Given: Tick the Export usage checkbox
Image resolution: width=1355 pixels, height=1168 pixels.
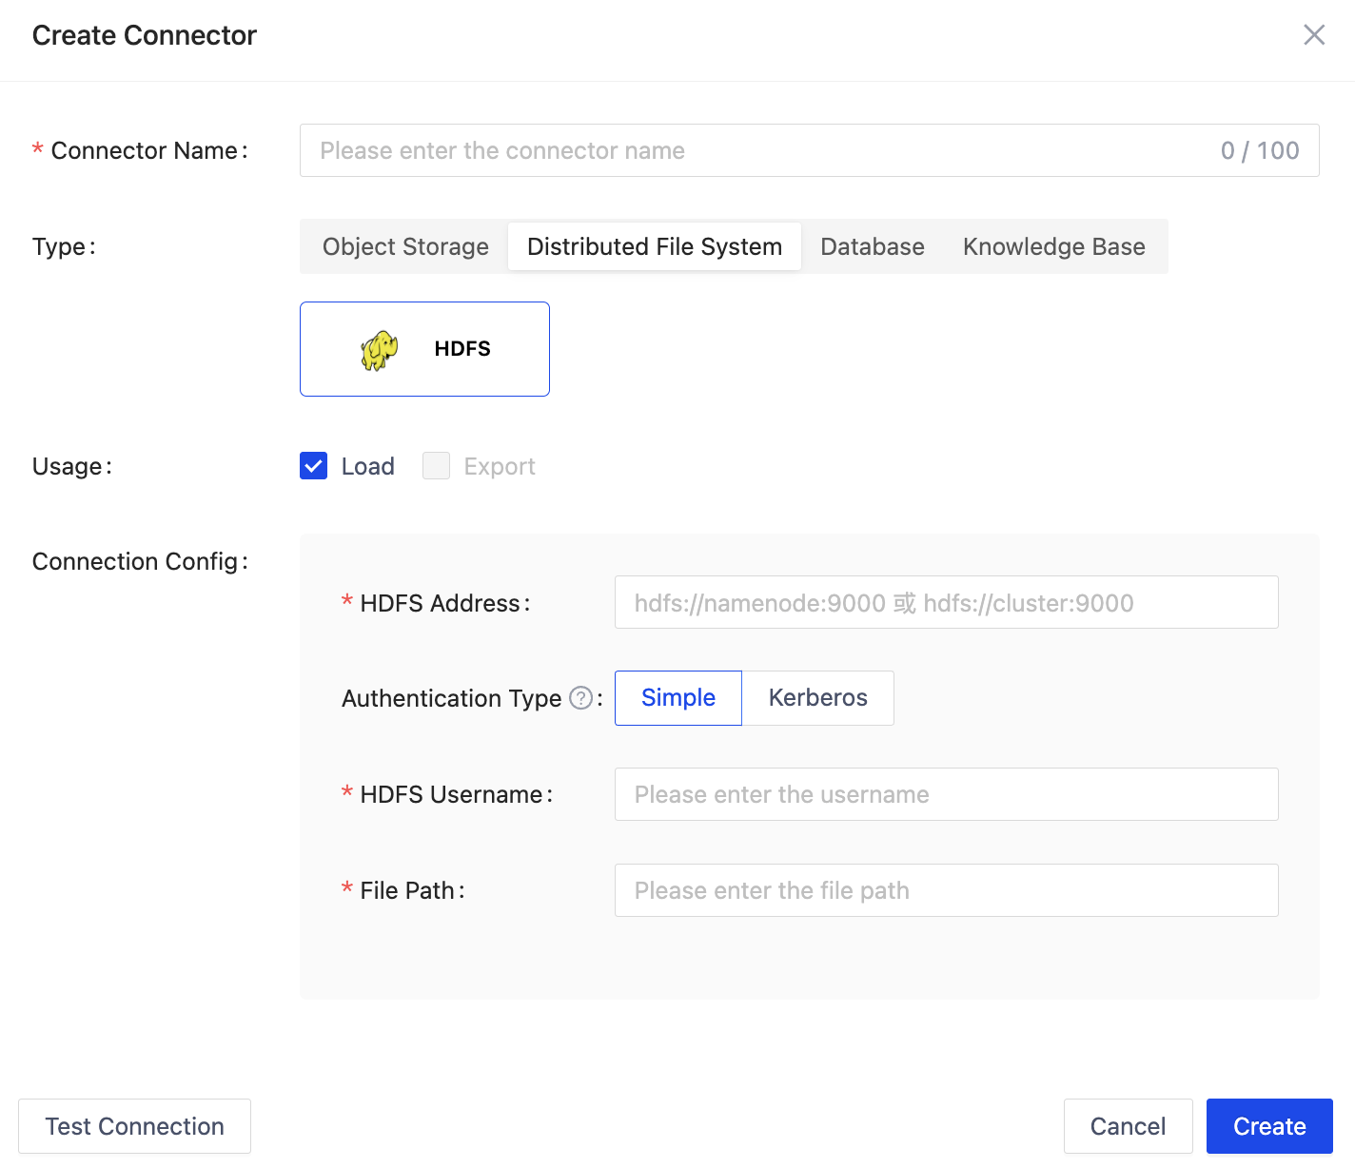Looking at the screenshot, I should click(436, 466).
